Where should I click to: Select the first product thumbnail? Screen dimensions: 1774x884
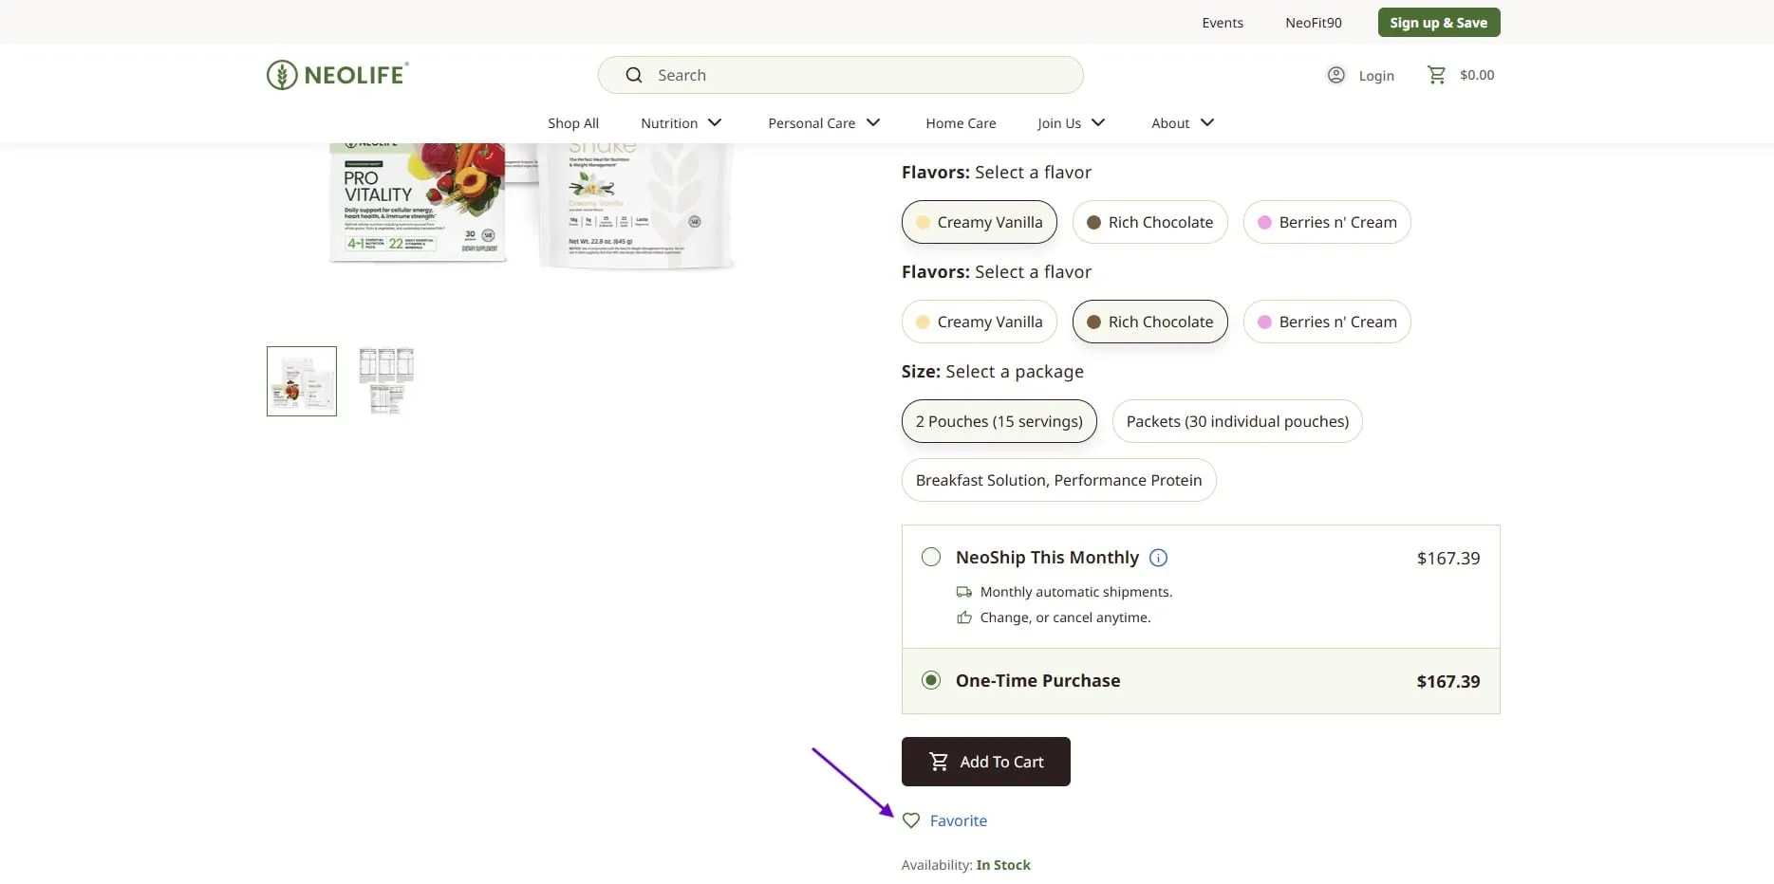tap(302, 381)
